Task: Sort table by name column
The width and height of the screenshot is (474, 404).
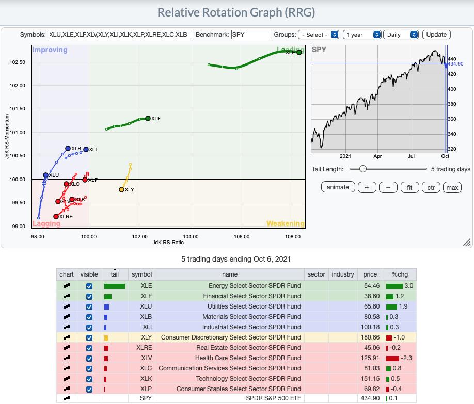Action: coord(230,274)
